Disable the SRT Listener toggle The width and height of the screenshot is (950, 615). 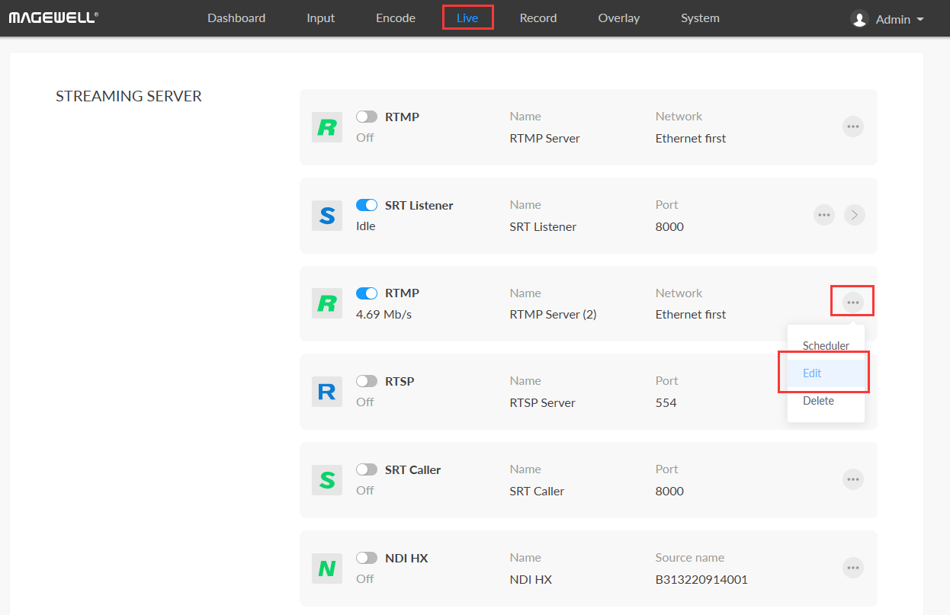click(367, 205)
